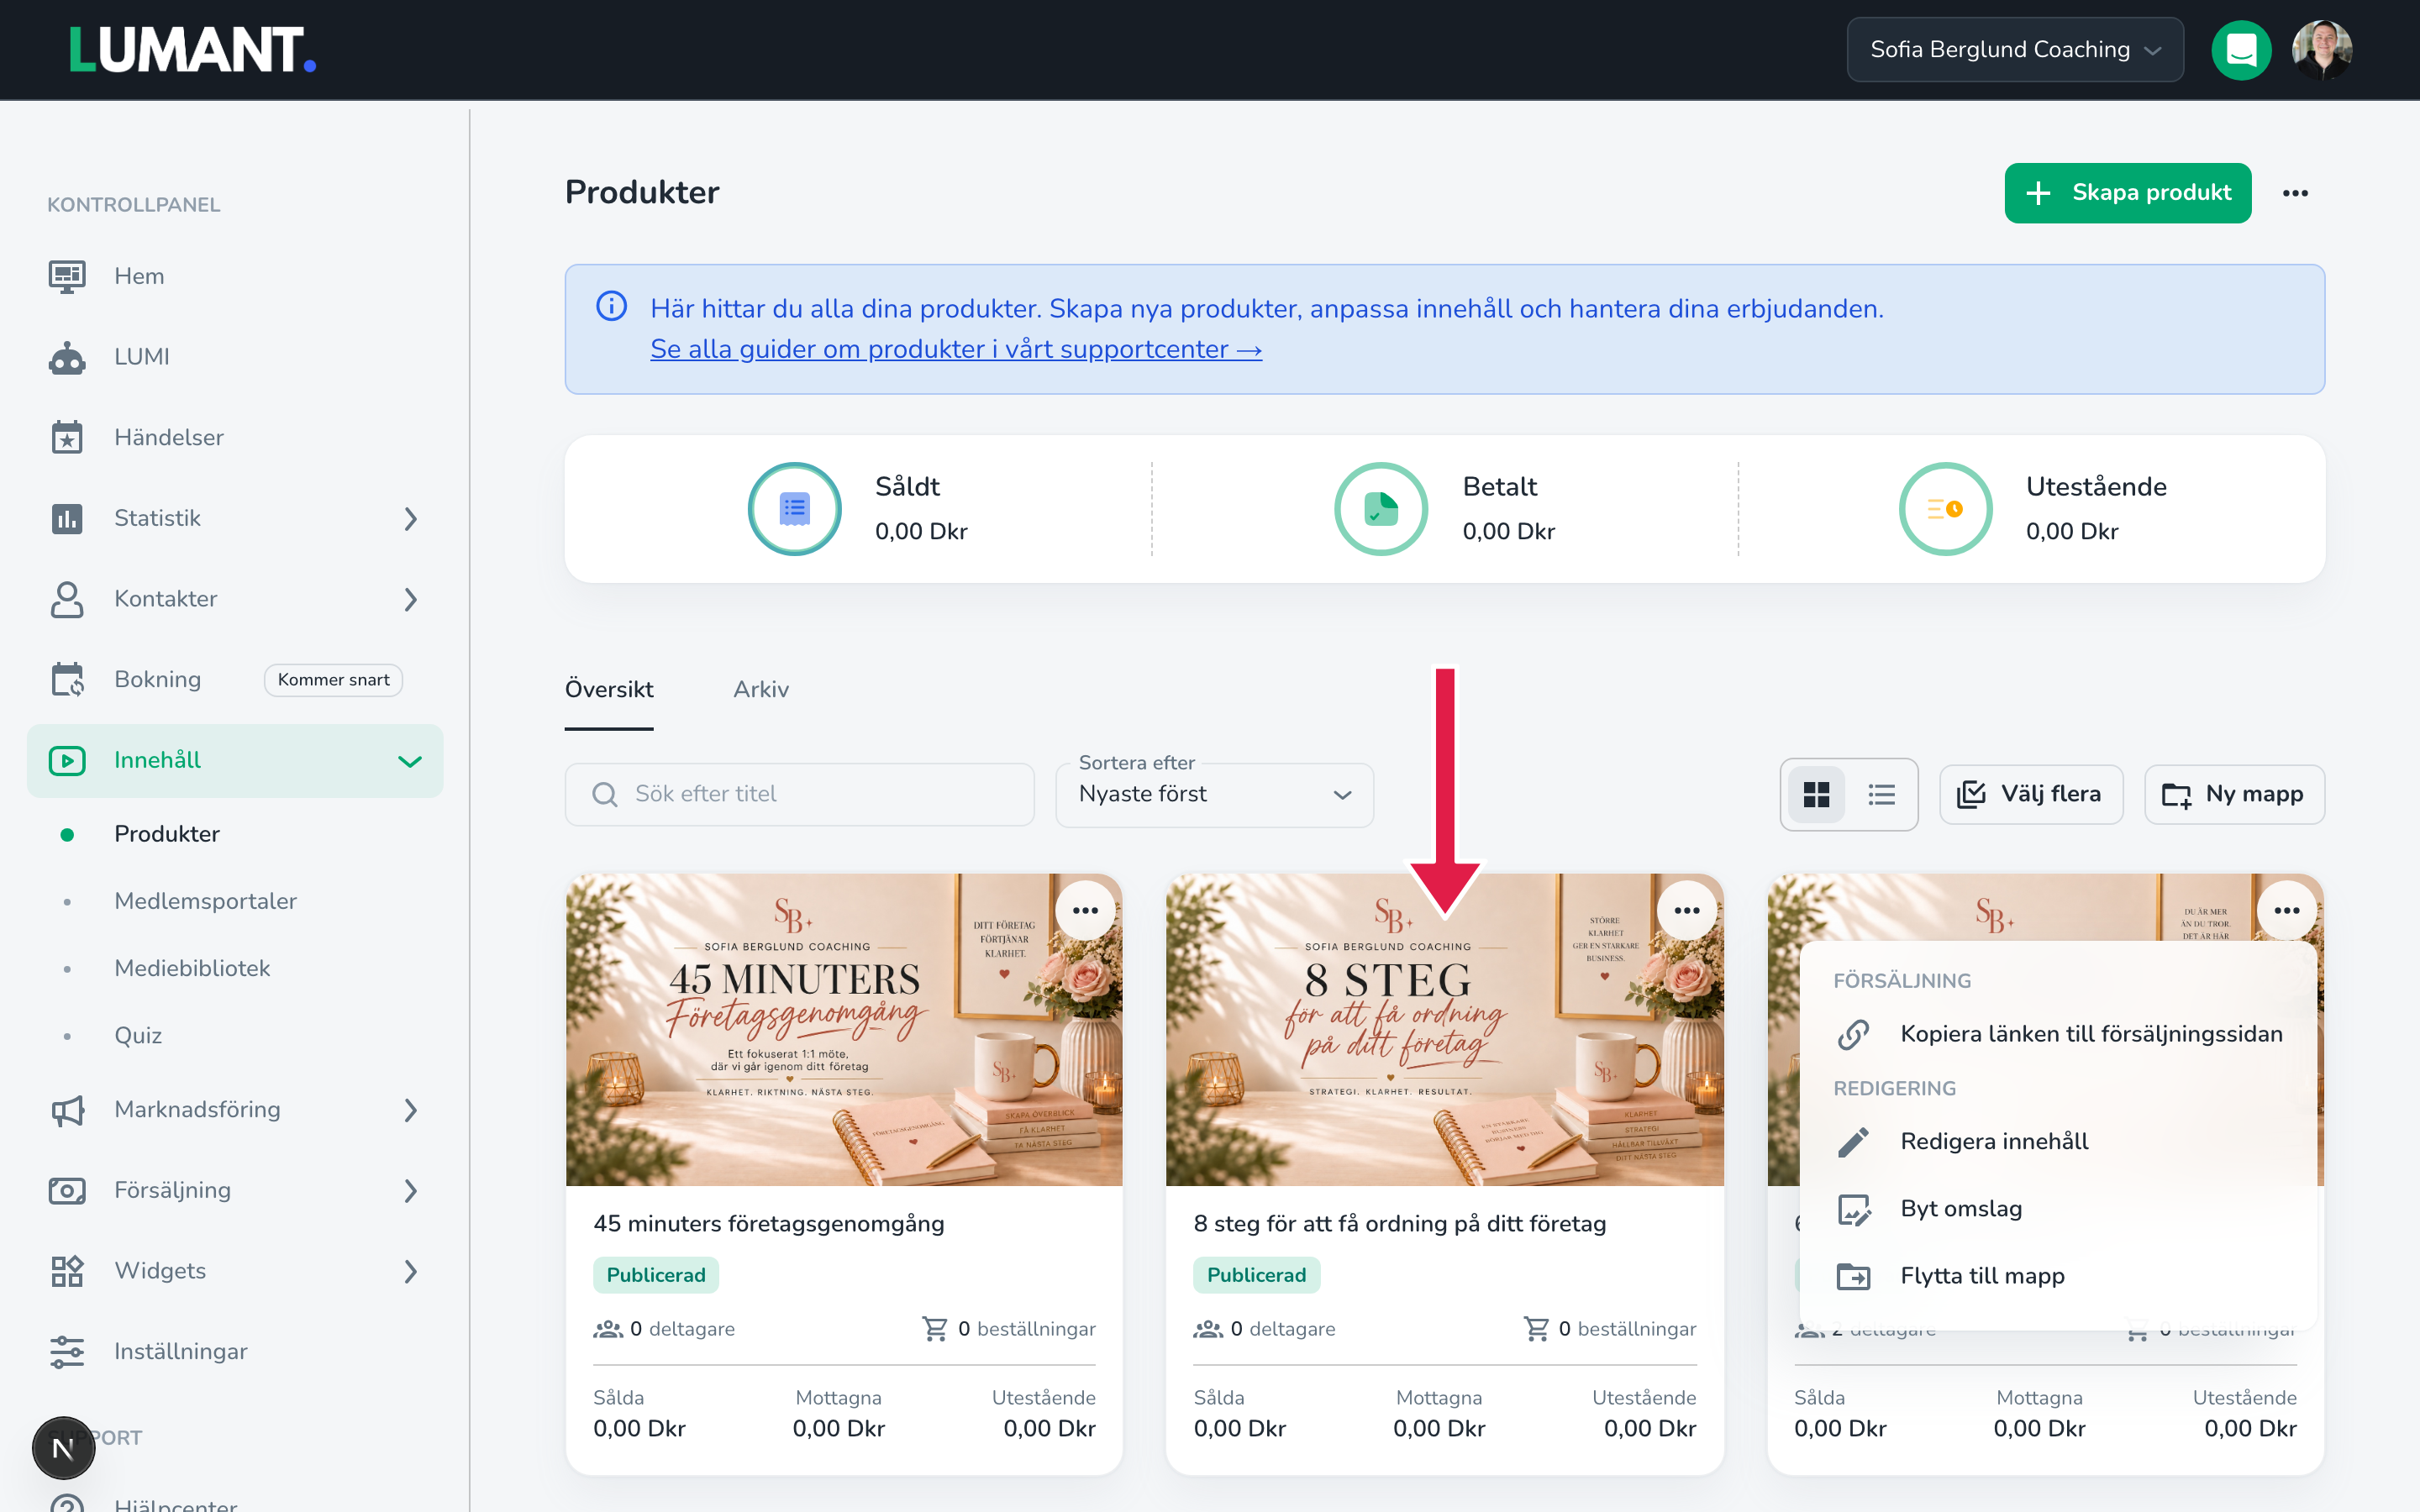Click the info icon in the blue banner
This screenshot has width=2420, height=1512.
click(611, 306)
